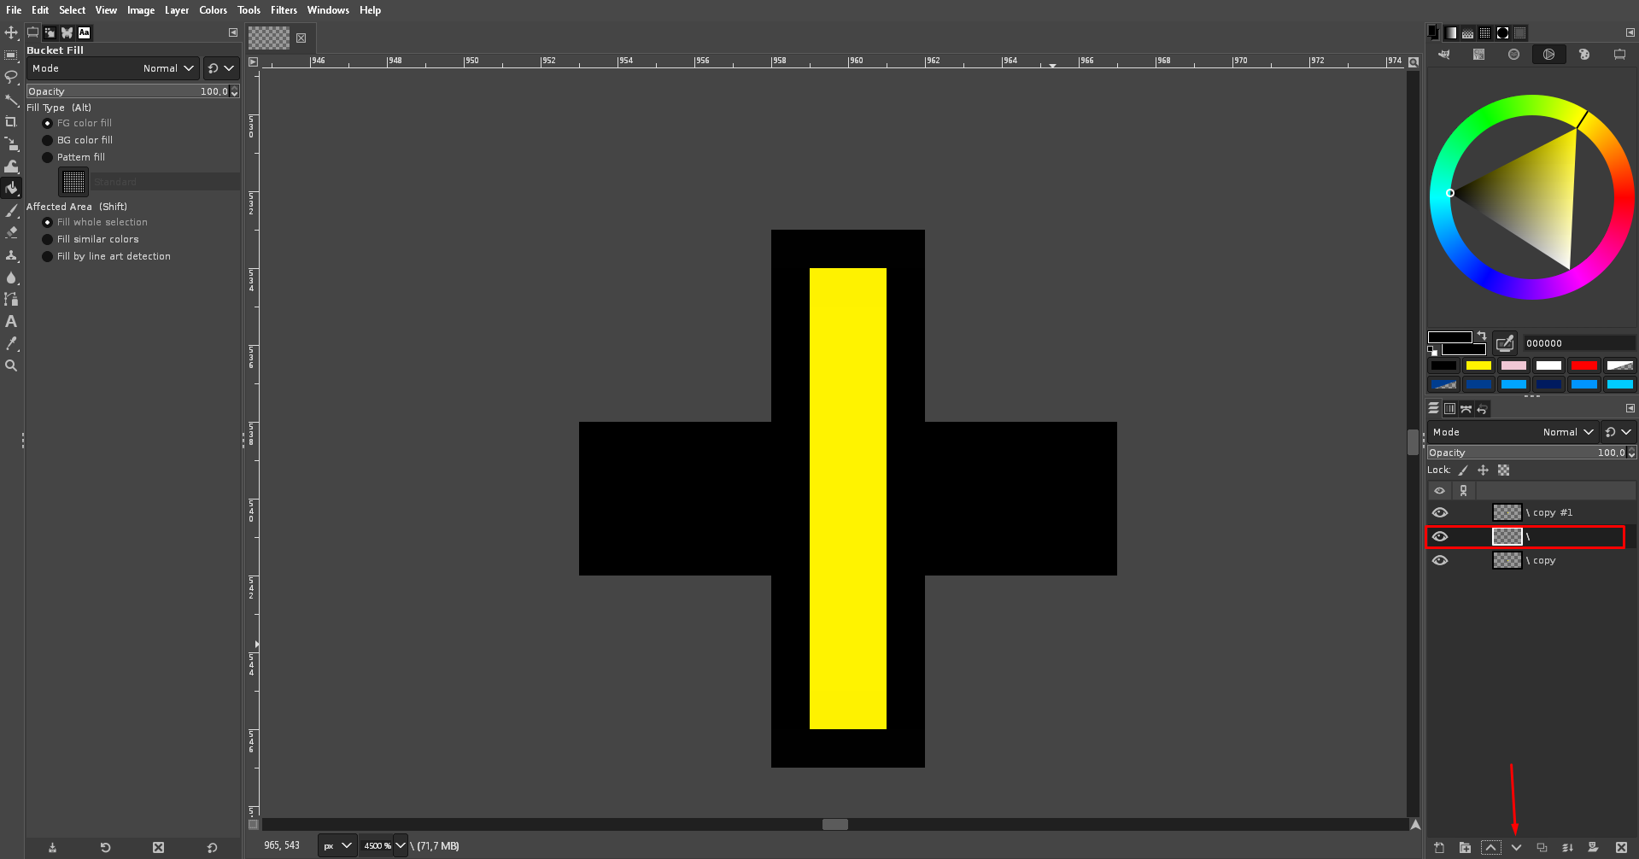Image resolution: width=1639 pixels, height=859 pixels.
Task: Select the Zoom magnifier tool
Action: point(11,365)
